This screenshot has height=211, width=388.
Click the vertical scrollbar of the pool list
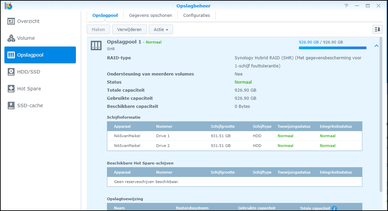[x=381, y=114]
